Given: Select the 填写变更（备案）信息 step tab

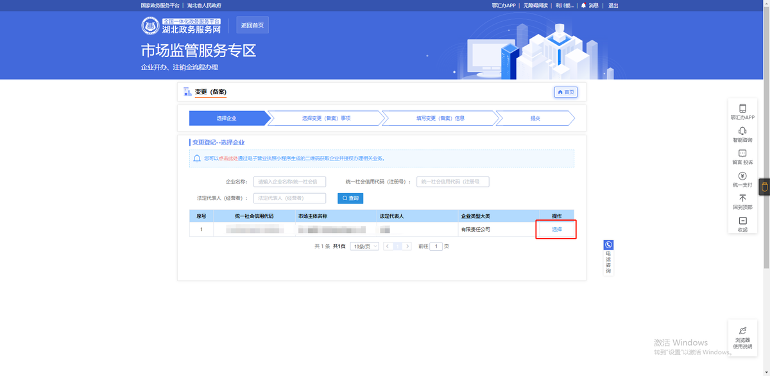Looking at the screenshot, I should 440,119.
